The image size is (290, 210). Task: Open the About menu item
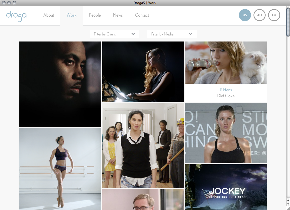(x=49, y=15)
